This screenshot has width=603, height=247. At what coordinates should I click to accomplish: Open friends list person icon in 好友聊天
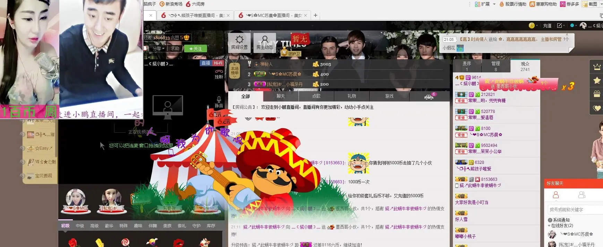point(556,195)
